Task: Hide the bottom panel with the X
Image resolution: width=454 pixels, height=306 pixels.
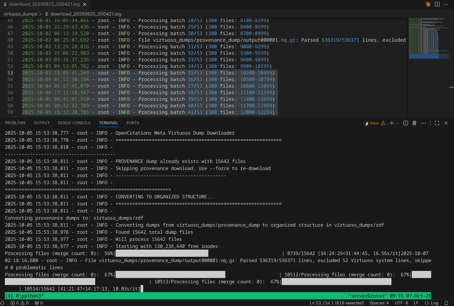Action: pyautogui.click(x=446, y=123)
